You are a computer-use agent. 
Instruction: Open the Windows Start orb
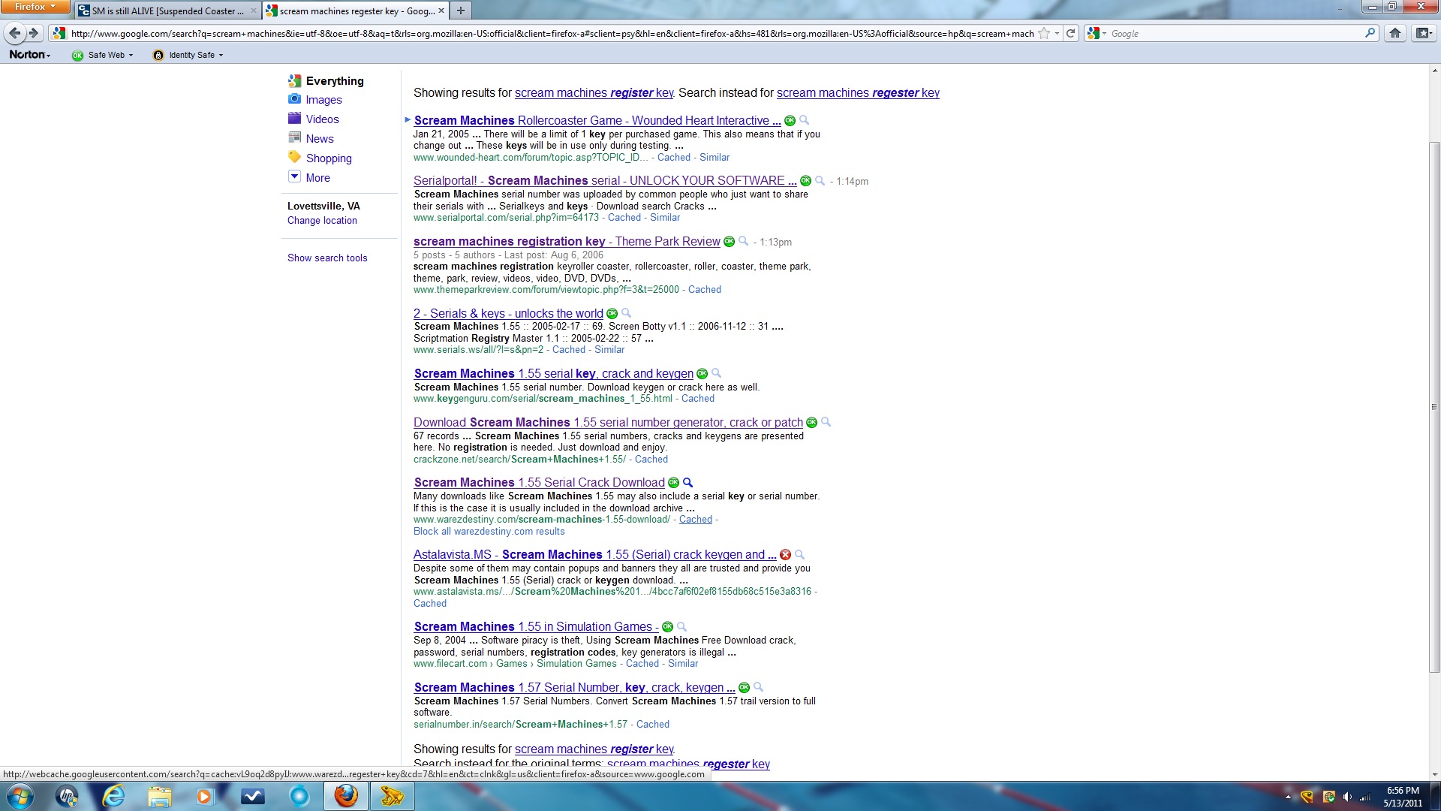coord(20,796)
